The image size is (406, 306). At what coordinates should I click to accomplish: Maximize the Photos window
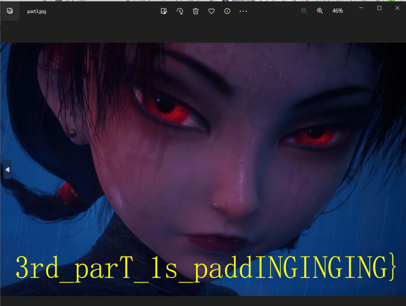tap(379, 8)
